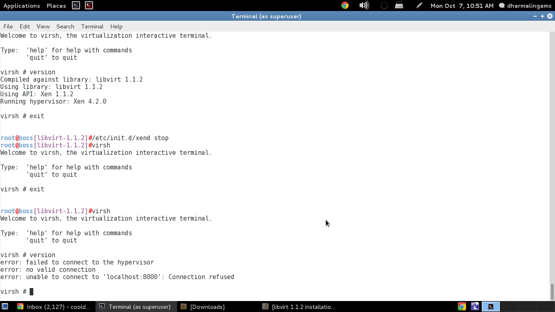555x312 pixels.
Task: Open the Terminal menu in menu bar
Action: point(92,26)
